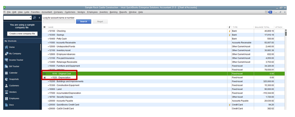Open the Home shortcut icon
The image size is (295, 117).
point(7,47)
